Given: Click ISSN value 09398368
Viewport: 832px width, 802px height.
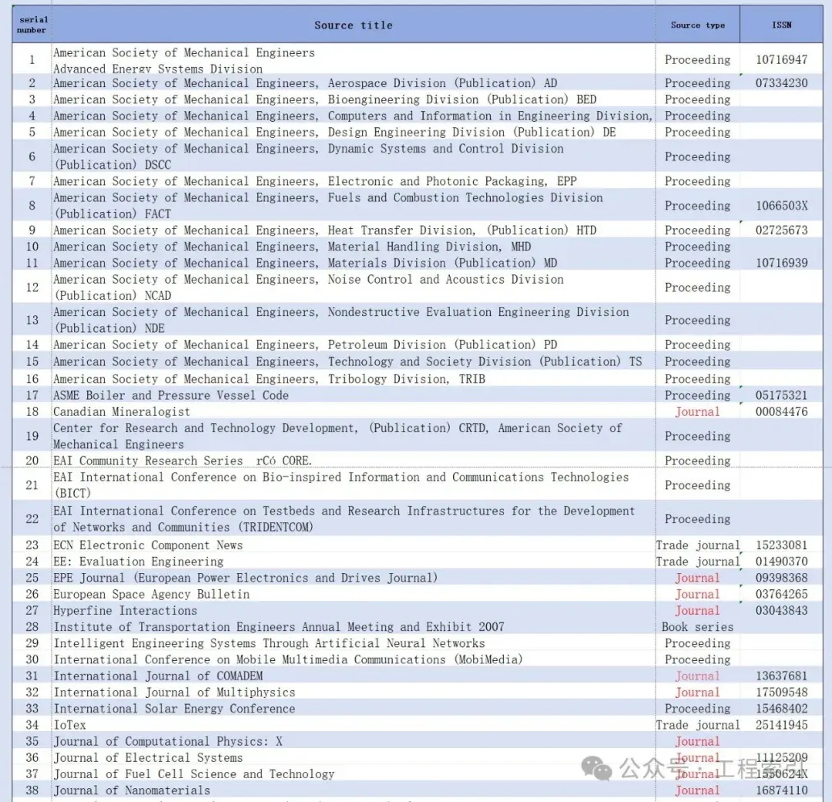Looking at the screenshot, I should coord(781,578).
